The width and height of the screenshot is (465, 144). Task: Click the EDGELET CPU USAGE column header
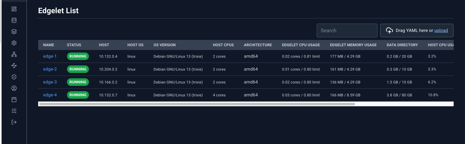[301, 45]
